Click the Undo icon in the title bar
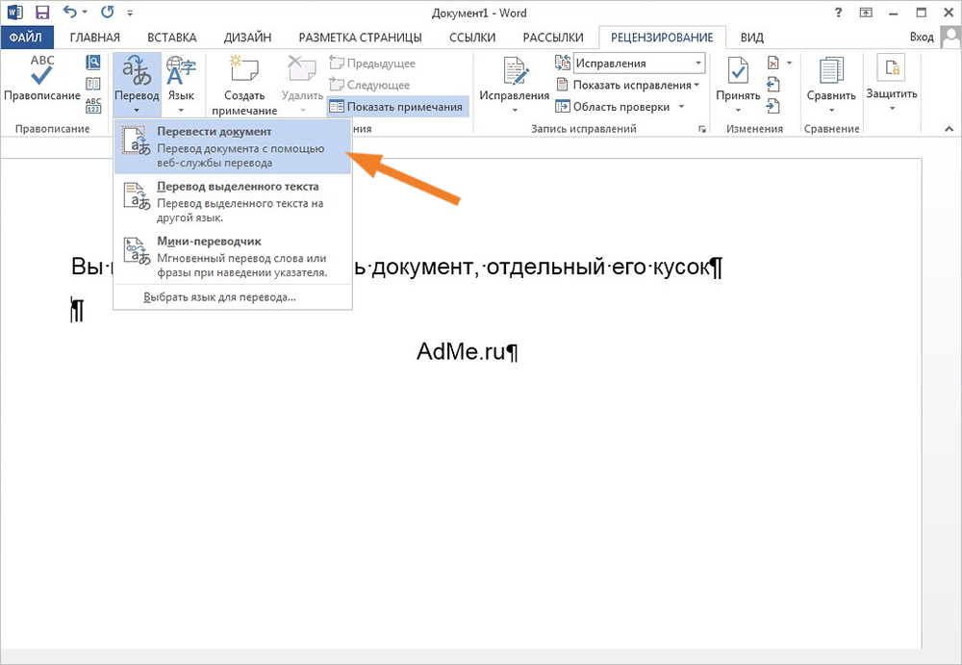 click(x=70, y=12)
